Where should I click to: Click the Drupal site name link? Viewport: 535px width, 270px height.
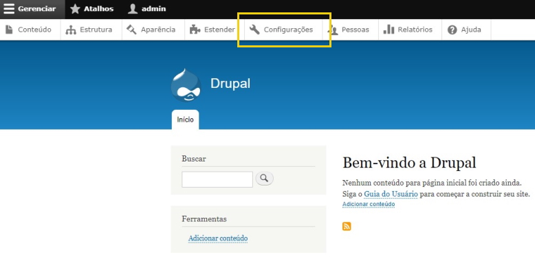point(230,84)
